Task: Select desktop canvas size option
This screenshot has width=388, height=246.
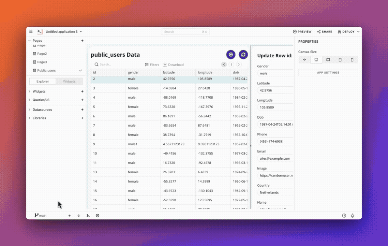Action: pos(316,60)
